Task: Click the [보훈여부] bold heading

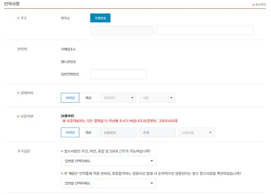Action: click(67, 116)
